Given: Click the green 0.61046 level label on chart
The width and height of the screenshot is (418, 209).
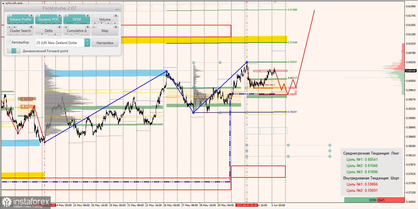Looking at the screenshot, I should pyautogui.click(x=292, y=43).
